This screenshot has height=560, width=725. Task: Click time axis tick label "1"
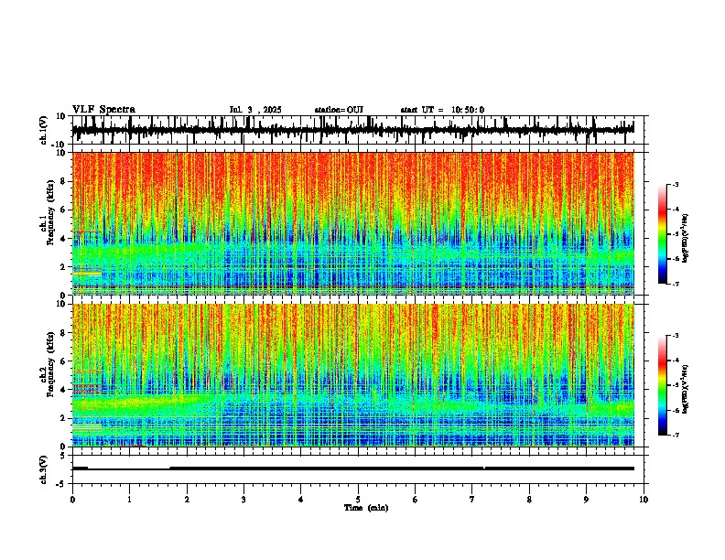click(129, 500)
